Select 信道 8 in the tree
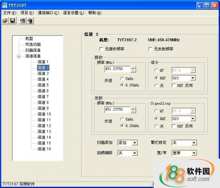 (43, 102)
